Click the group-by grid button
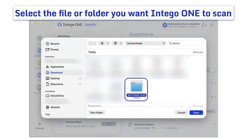The width and height of the screenshot is (247, 139). click(116, 43)
